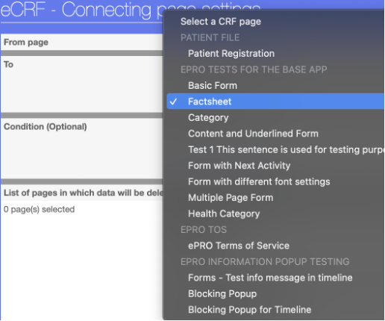The width and height of the screenshot is (385, 321).
Task: Choose Form with different font settings
Action: tap(275, 181)
